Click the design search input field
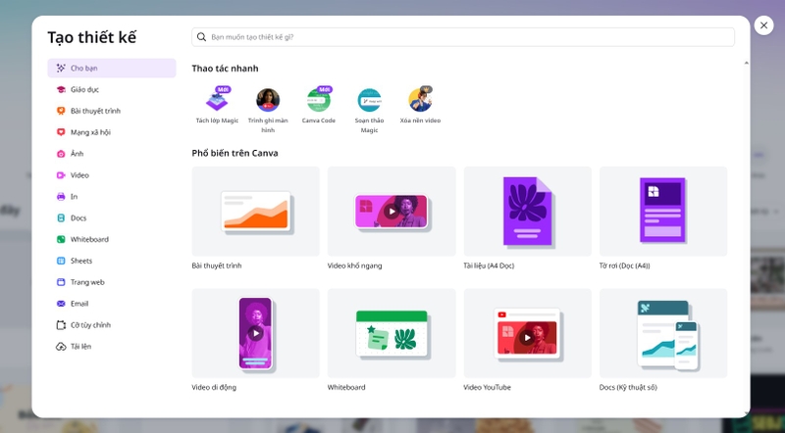The height and width of the screenshot is (433, 785). click(463, 37)
